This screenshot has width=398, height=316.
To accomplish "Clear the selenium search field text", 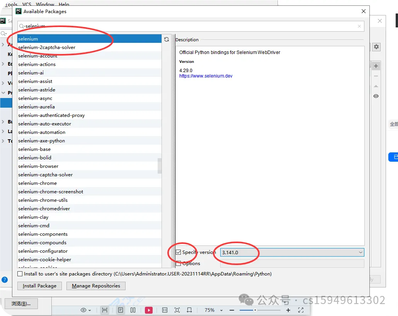I will 359,26.
